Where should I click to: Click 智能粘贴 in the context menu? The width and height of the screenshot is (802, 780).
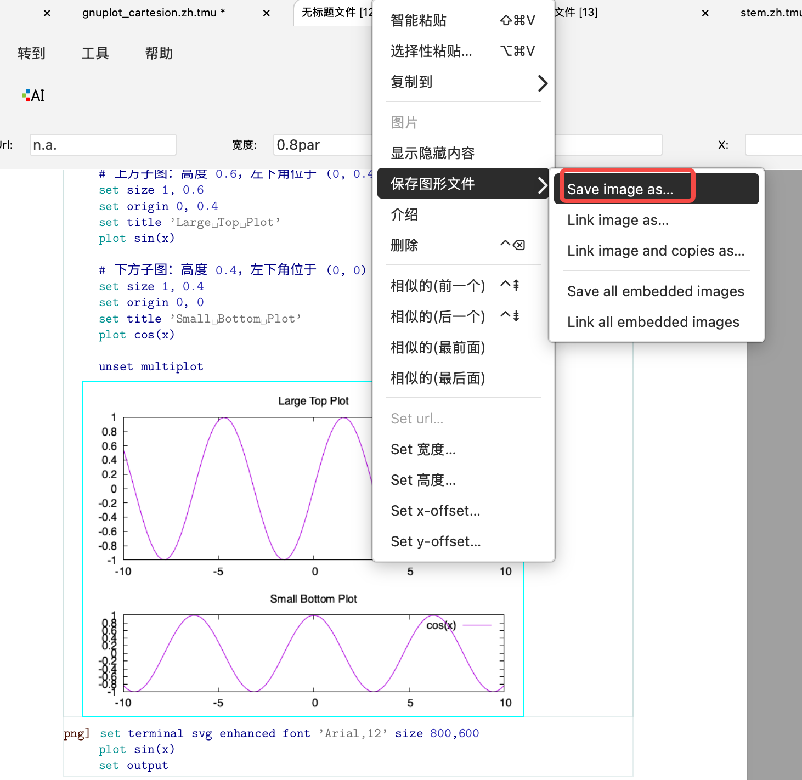[419, 21]
